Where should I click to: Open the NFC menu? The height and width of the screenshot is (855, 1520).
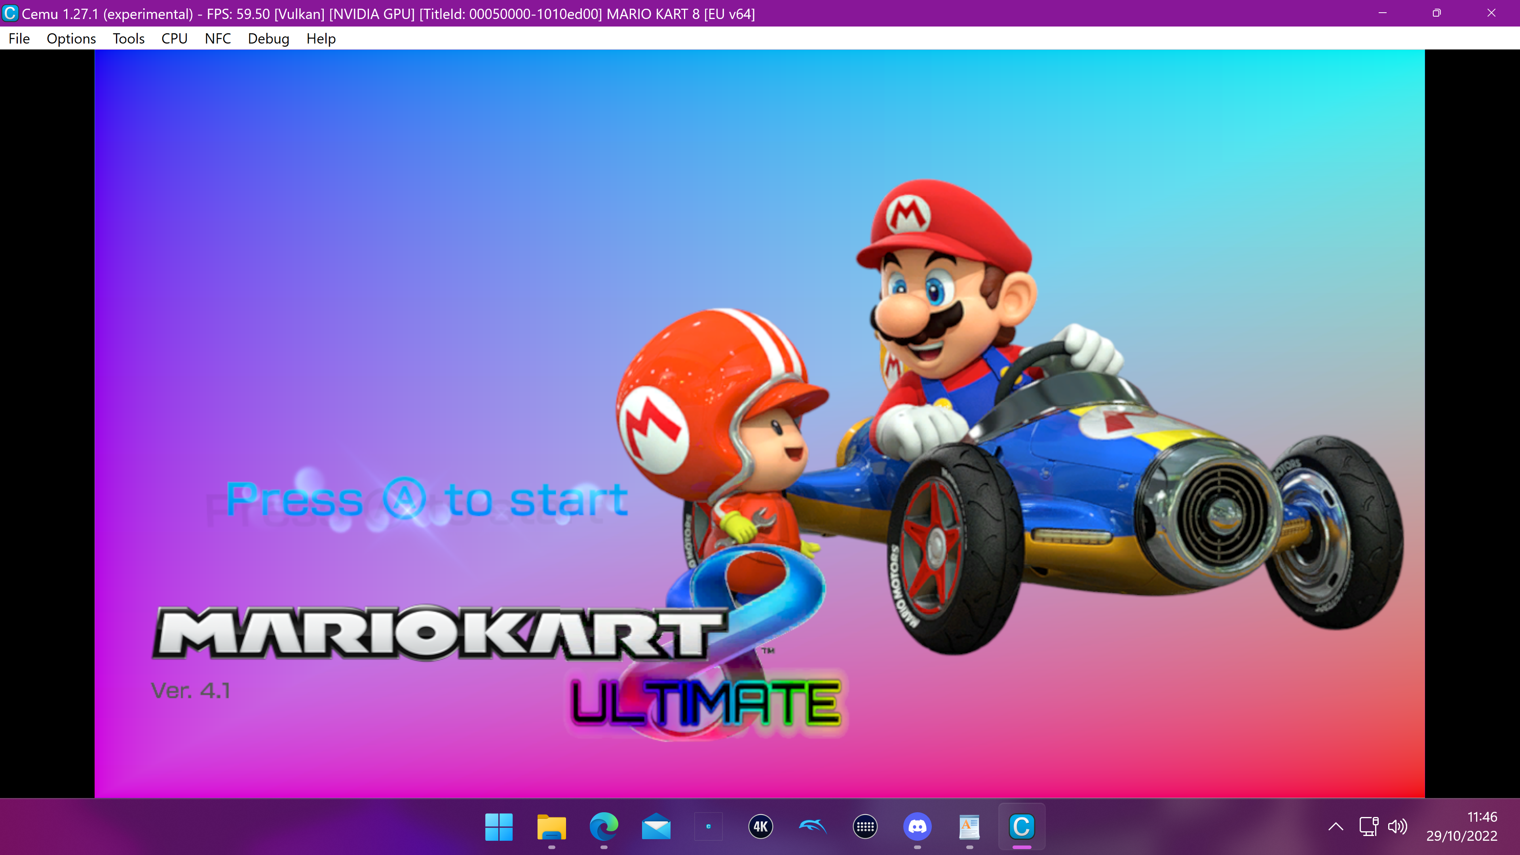(218, 38)
